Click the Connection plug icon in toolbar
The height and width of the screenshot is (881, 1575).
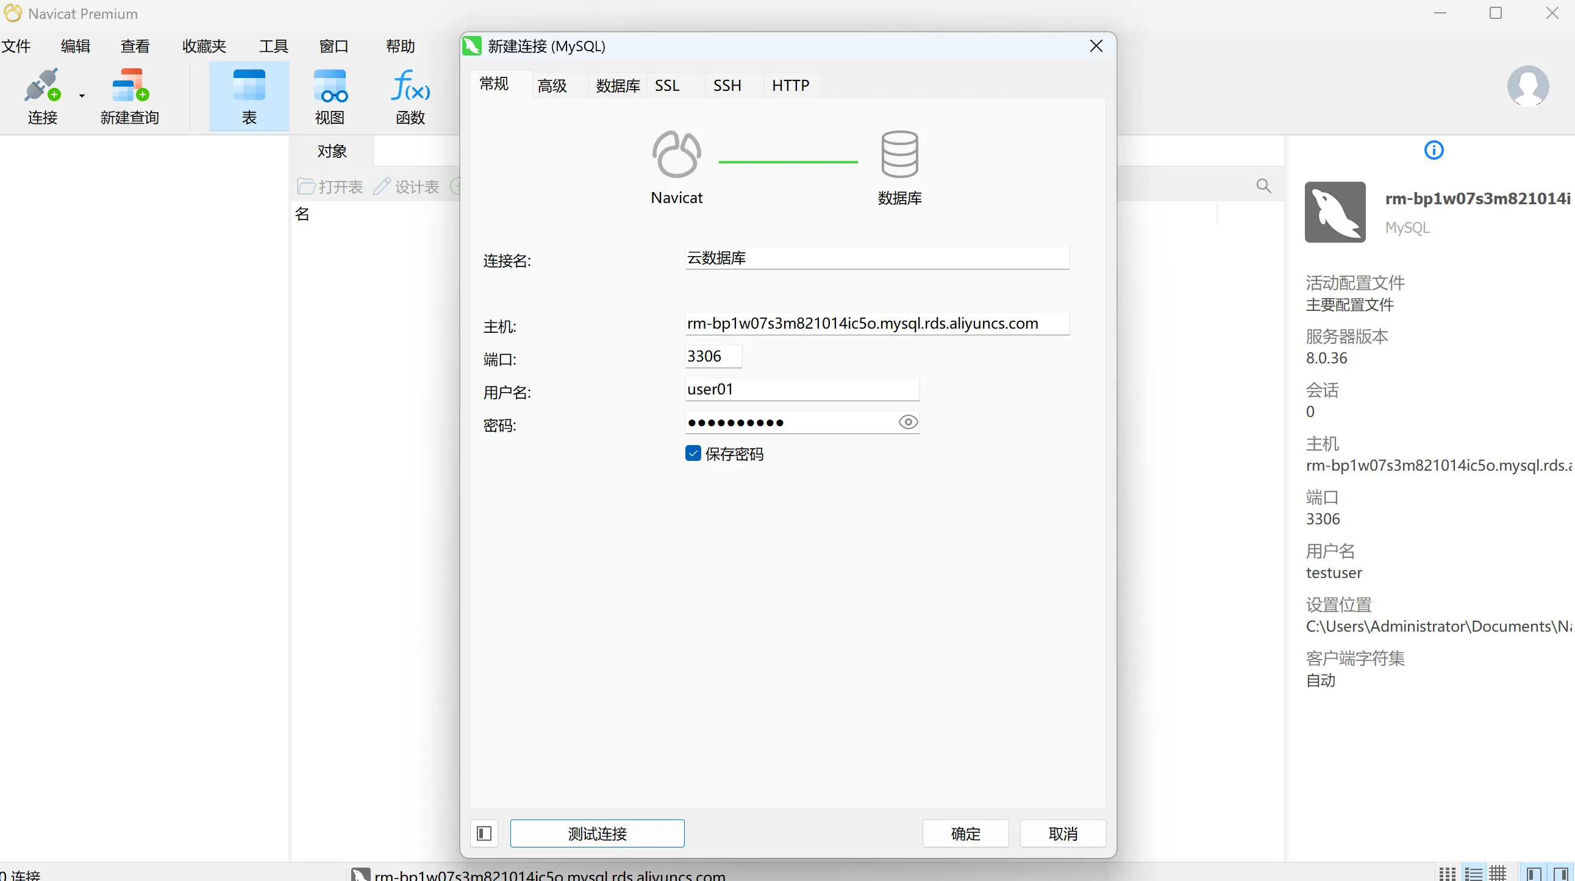coord(42,85)
